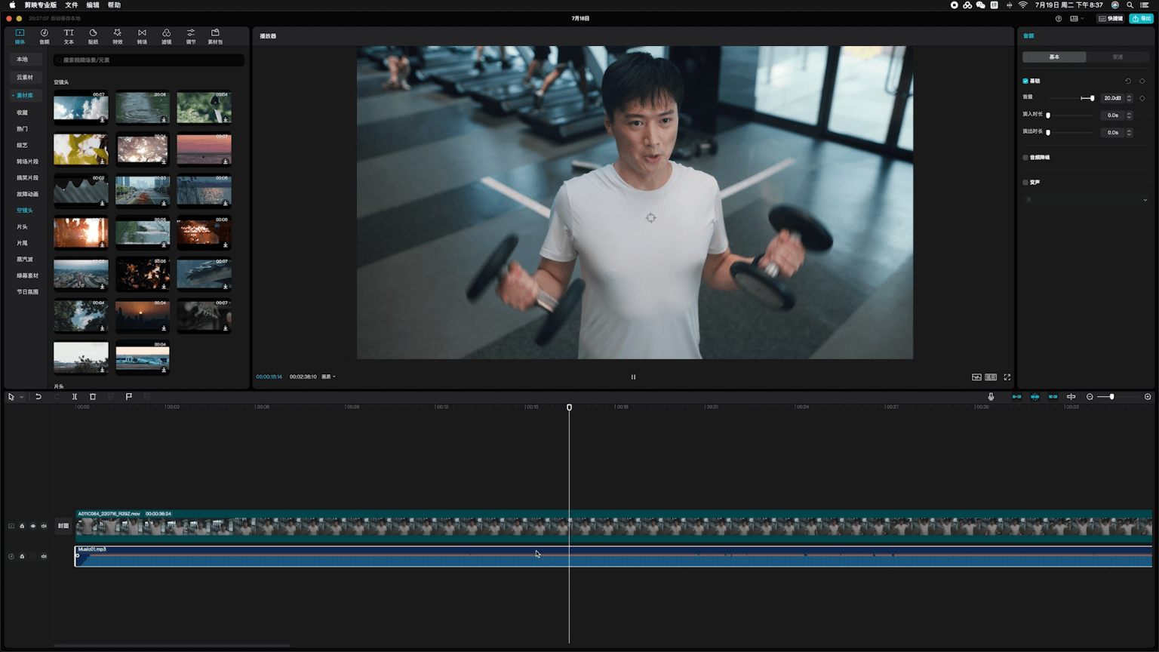The image size is (1159, 652).
Task: Click the microphone voiceover record icon
Action: click(991, 397)
